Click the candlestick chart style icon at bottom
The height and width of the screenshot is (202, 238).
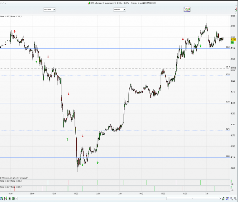coord(5,199)
